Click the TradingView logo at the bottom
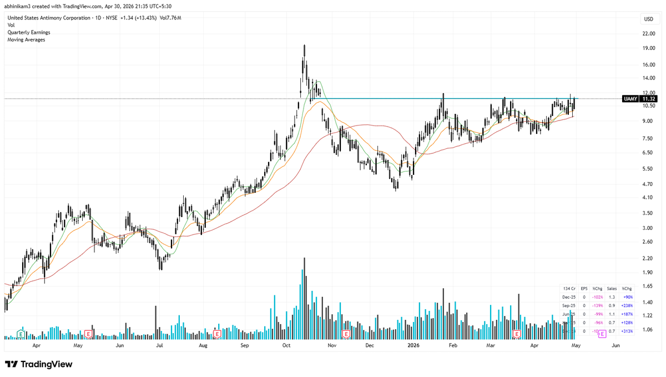This screenshot has width=666, height=377. [x=39, y=364]
